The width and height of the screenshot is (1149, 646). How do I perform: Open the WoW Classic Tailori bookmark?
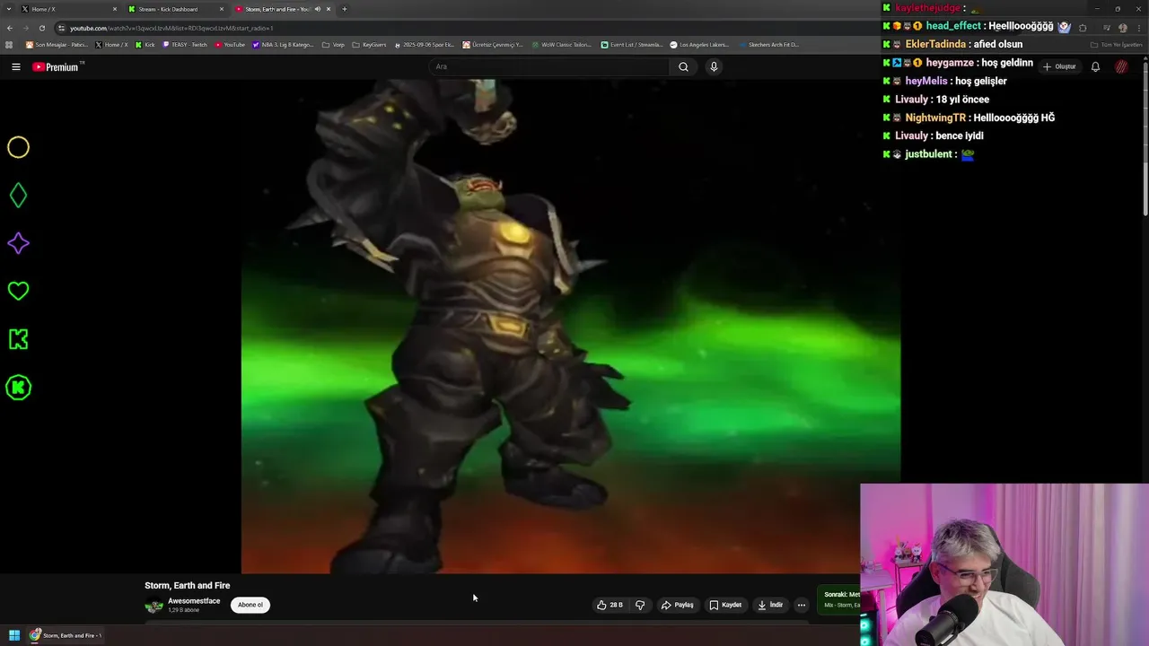click(560, 44)
